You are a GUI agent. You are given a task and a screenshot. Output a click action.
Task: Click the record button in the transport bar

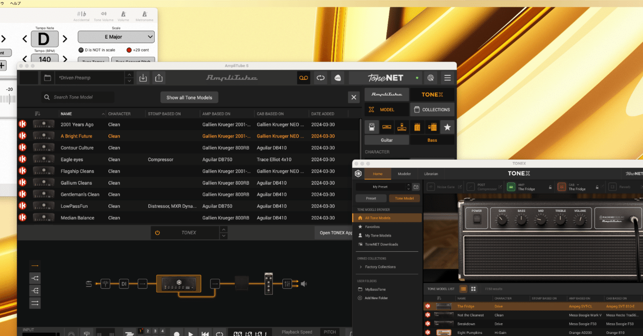177,334
